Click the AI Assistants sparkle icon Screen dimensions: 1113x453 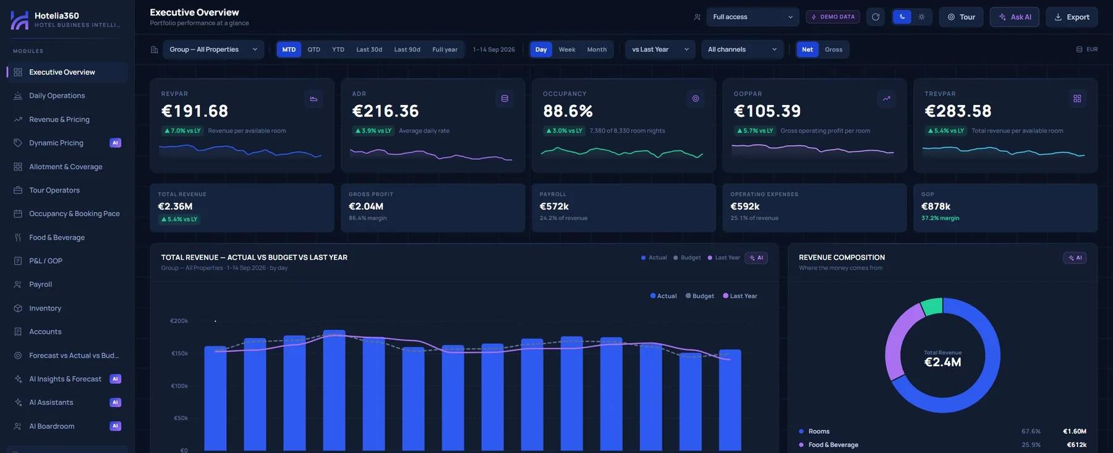18,402
